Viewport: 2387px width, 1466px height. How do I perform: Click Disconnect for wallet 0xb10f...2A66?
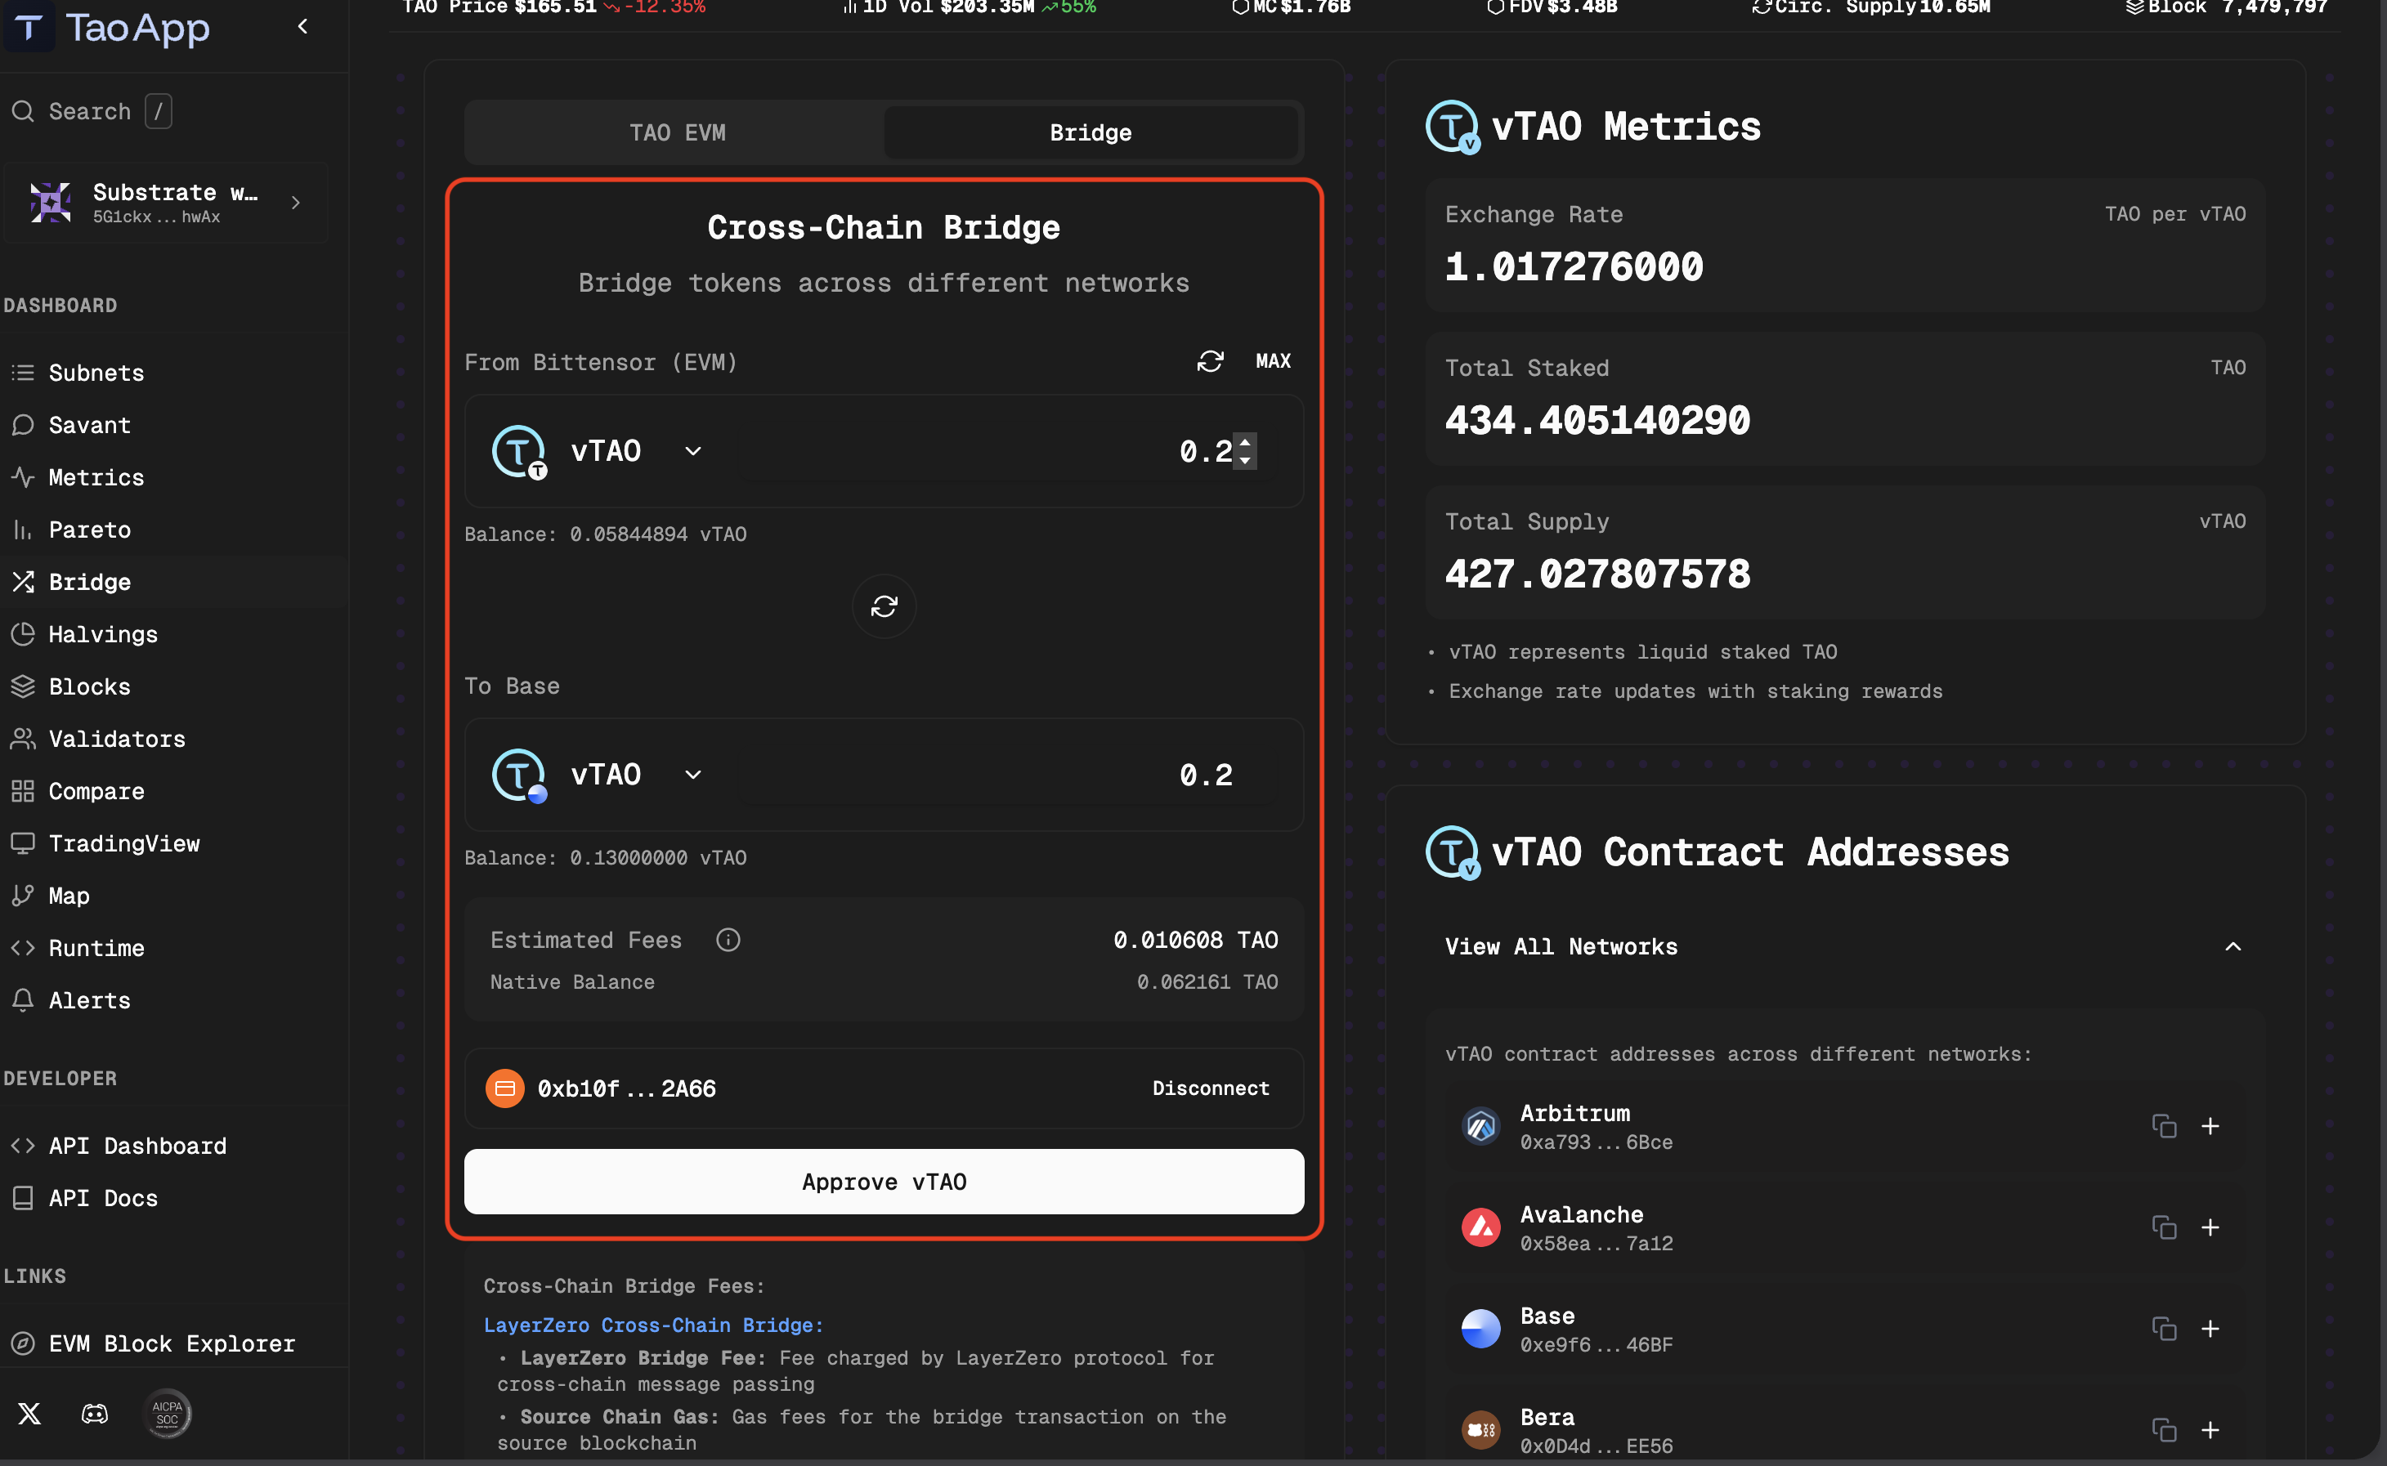coord(1210,1088)
